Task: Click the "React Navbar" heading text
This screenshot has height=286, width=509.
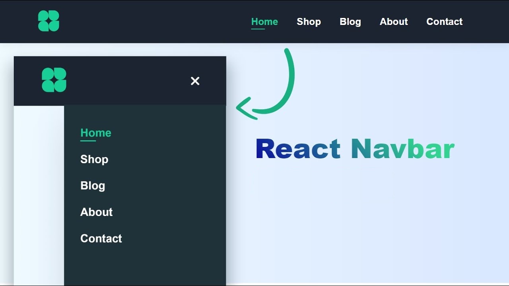Action: tap(355, 149)
